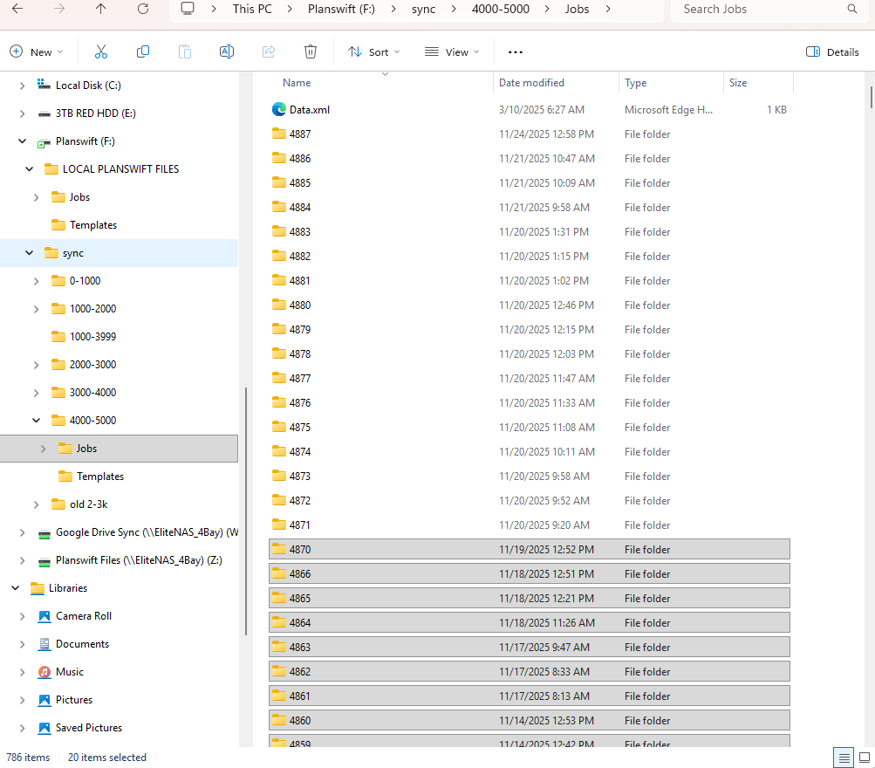Screen dimensions: 875x768
Task: Click the Copy icon in toolbar
Action: pyautogui.click(x=143, y=52)
